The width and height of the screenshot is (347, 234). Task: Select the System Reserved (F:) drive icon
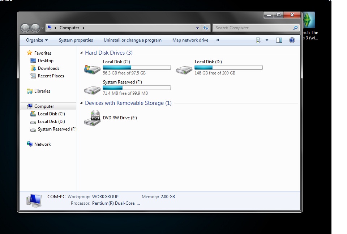point(92,90)
